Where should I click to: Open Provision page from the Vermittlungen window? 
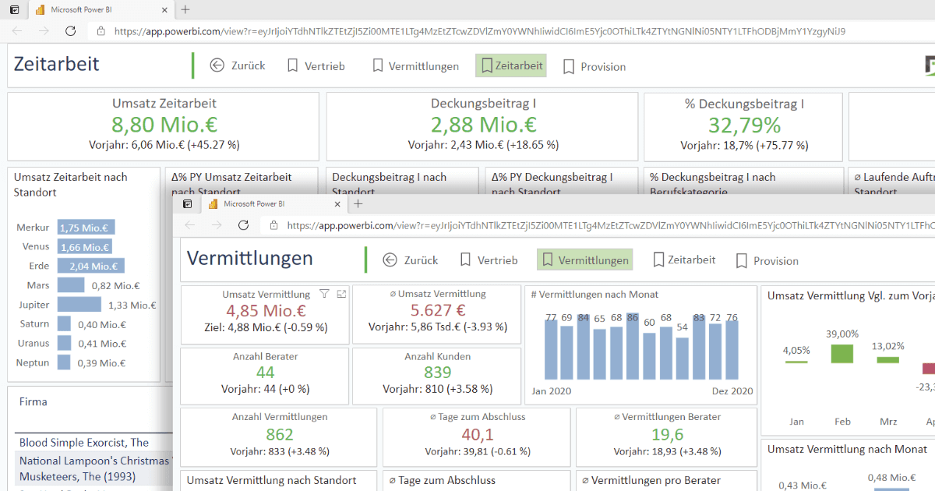tap(767, 261)
